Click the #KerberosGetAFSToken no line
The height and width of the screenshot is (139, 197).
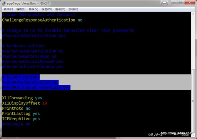(29, 56)
